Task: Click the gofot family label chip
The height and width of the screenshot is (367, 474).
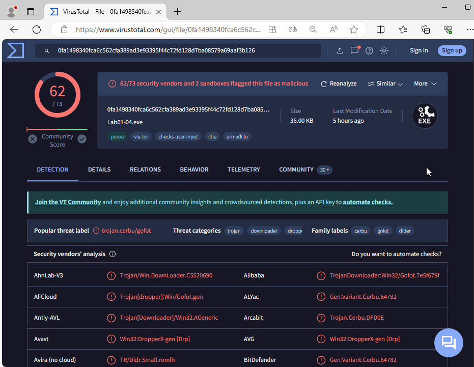Action: [x=383, y=231]
